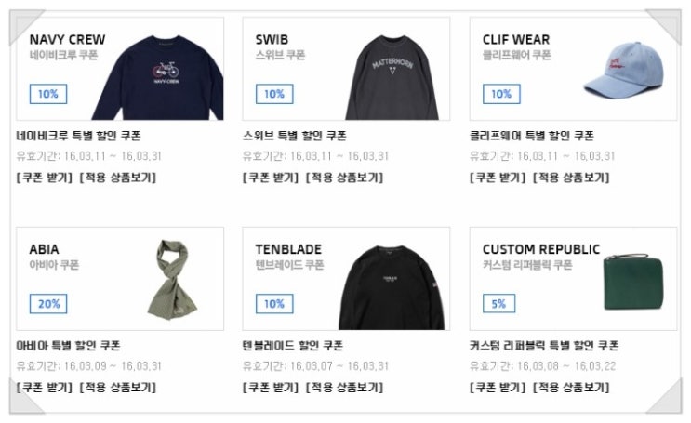Click 쿠폰 받기 under the Clif Wear coupon
The width and height of the screenshot is (691, 423).
(498, 178)
